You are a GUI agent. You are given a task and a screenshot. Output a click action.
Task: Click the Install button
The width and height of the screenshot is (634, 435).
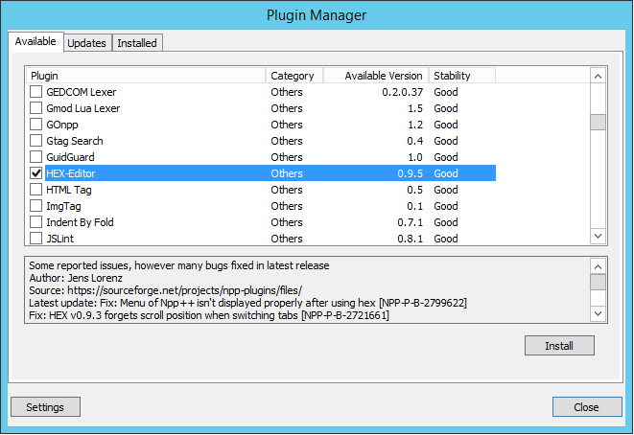click(x=559, y=346)
